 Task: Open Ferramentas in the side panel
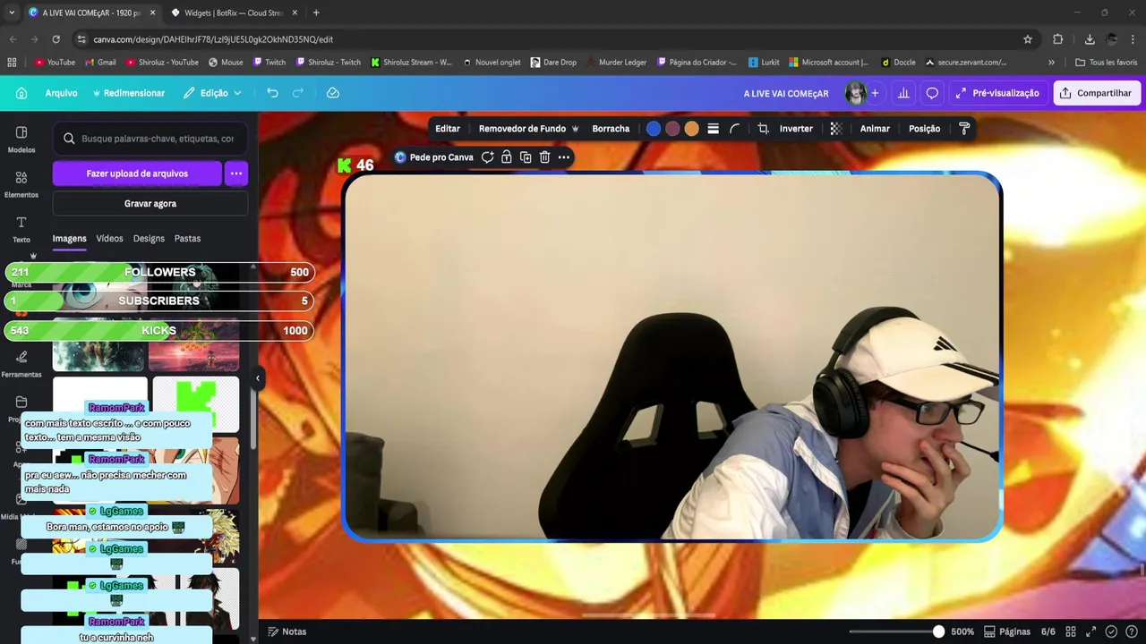tap(21, 364)
